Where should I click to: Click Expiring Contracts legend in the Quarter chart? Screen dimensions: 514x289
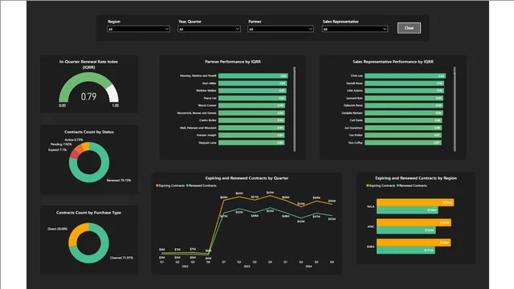(170, 185)
